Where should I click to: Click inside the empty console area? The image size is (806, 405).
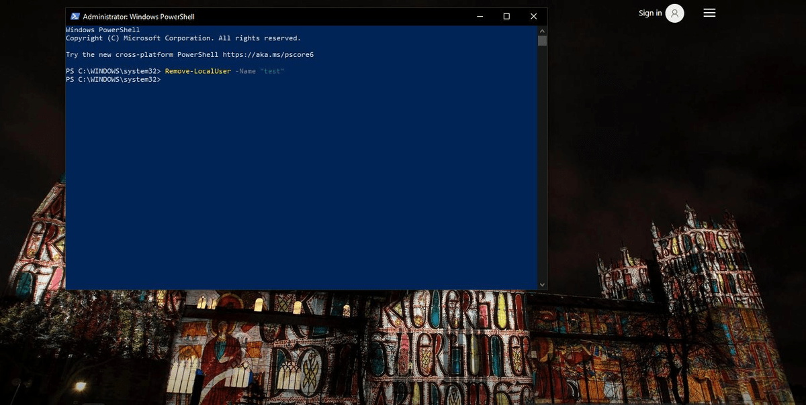(302, 181)
